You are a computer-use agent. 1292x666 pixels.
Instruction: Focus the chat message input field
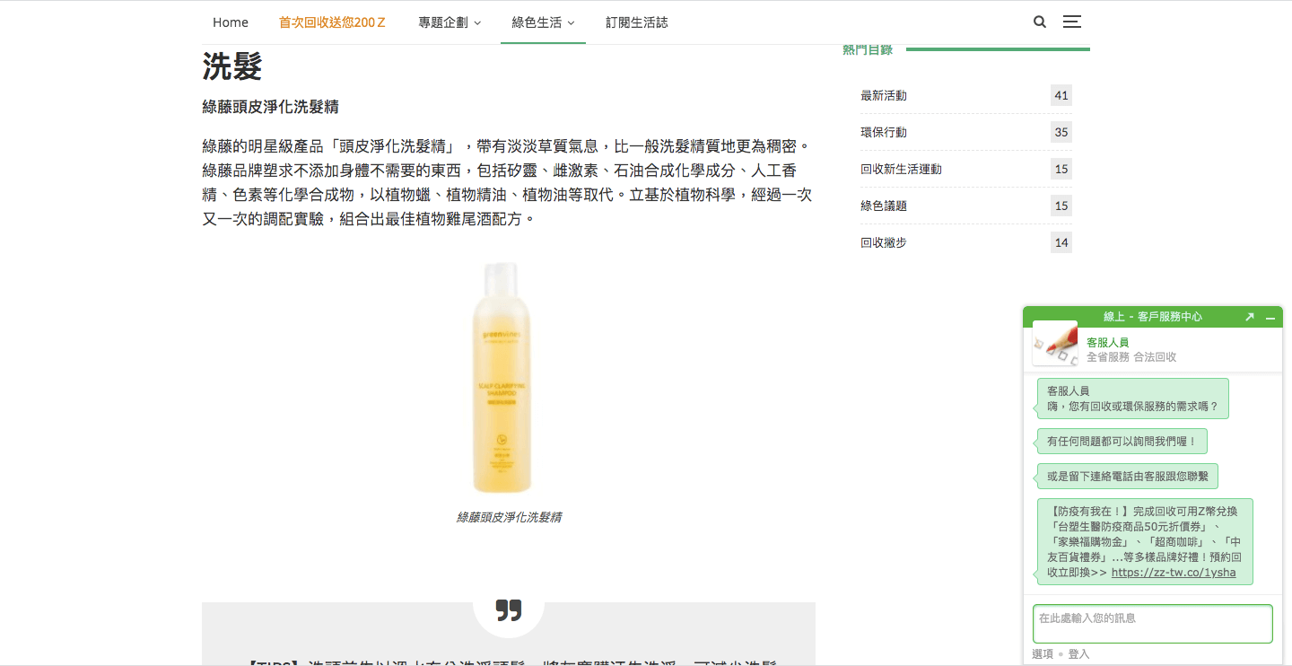pyautogui.click(x=1153, y=624)
